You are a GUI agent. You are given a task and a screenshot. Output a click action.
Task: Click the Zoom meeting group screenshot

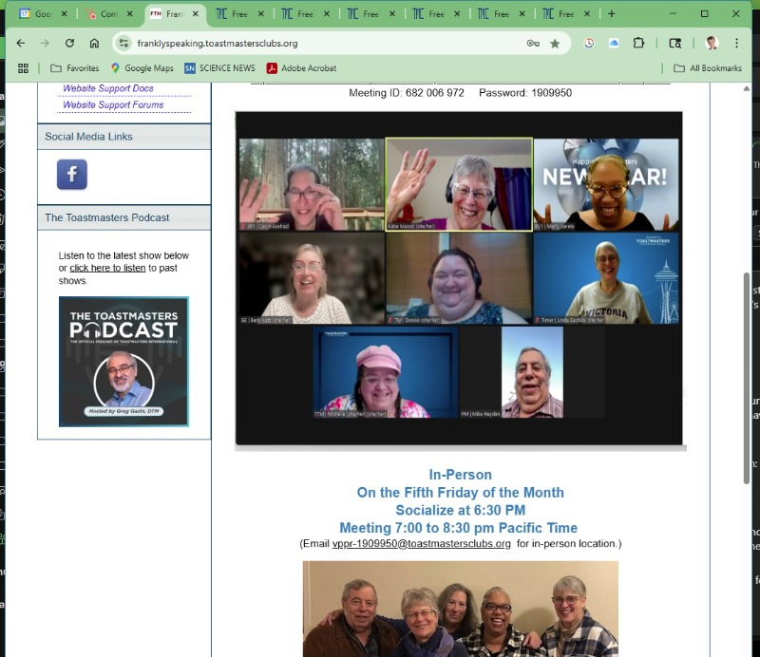459,278
